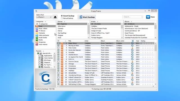Collapse the Playlists panel arrow
Image resolution: width=180 pixels, height=101 pixels.
43,51
